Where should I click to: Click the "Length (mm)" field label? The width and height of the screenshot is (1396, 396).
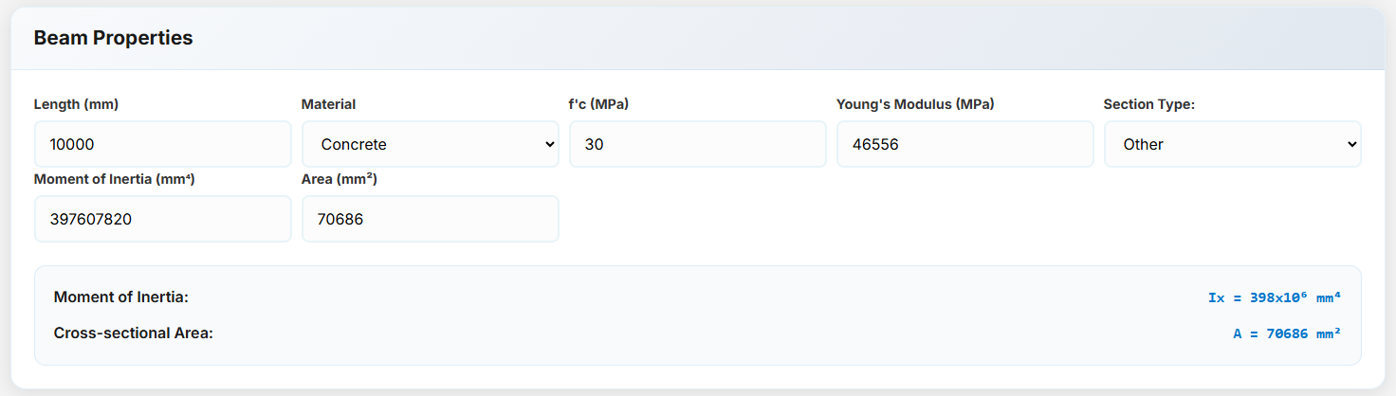76,104
